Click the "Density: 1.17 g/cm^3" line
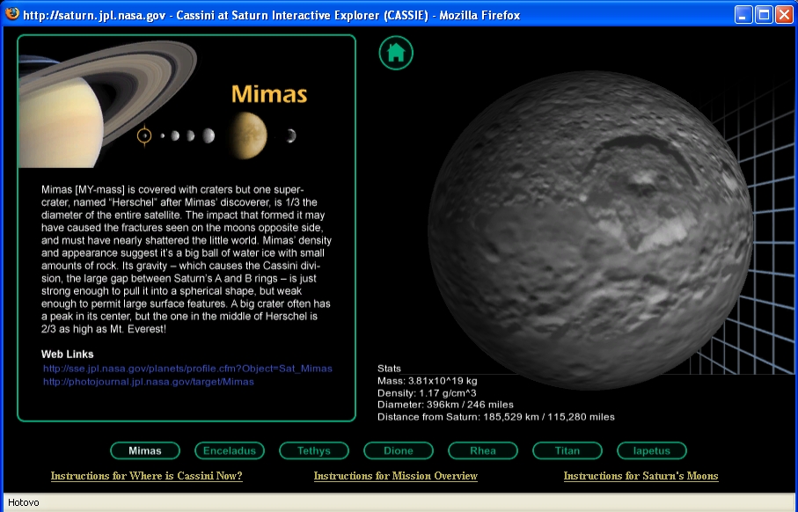Image resolution: width=798 pixels, height=512 pixels. tap(427, 393)
